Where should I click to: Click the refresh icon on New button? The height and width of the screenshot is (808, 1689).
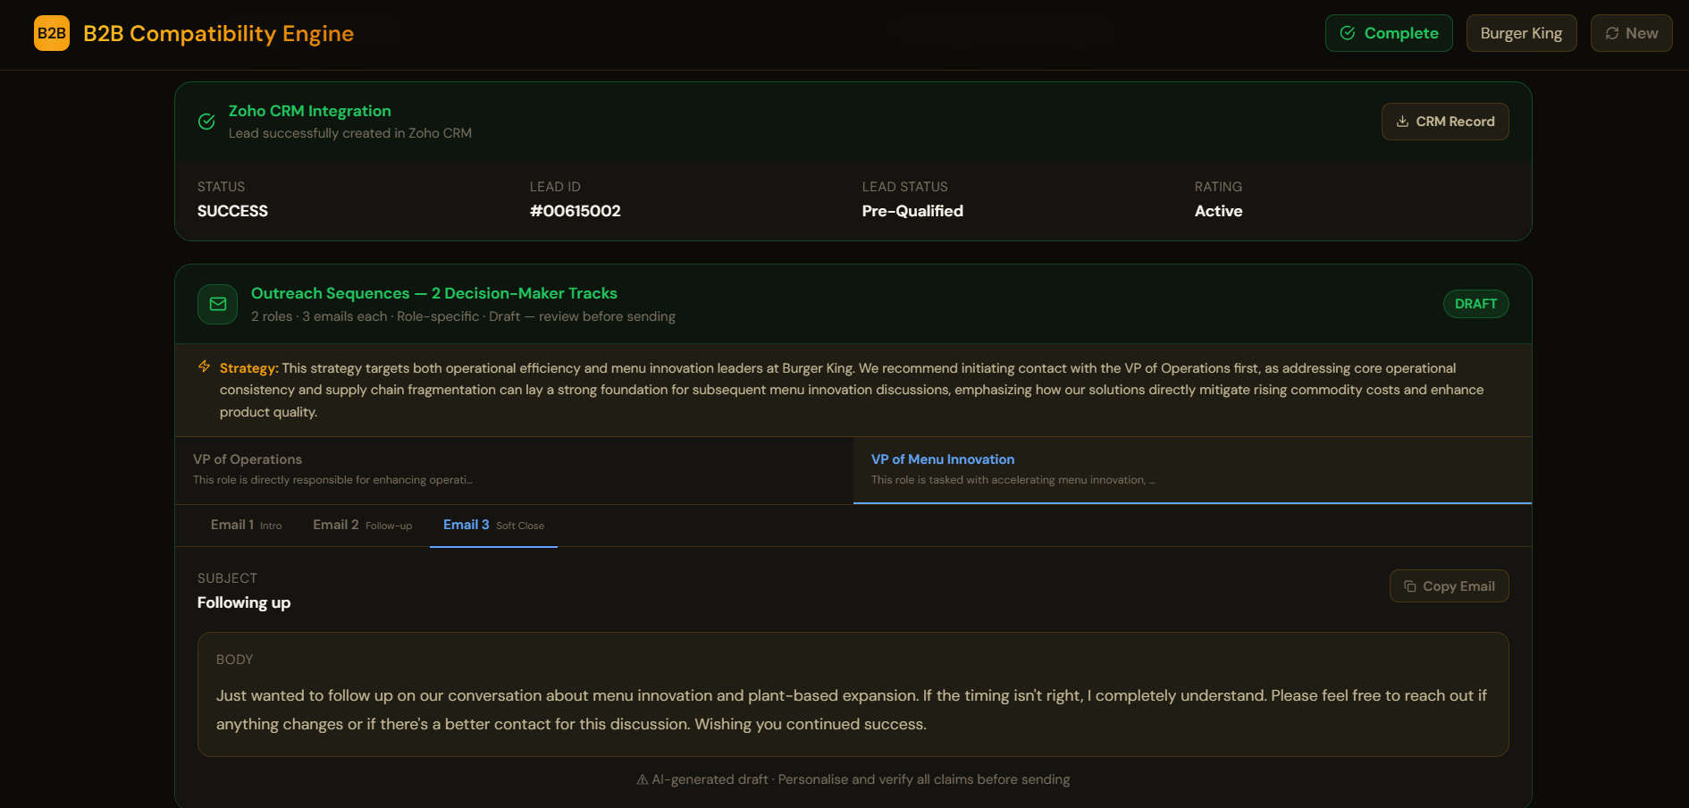(x=1612, y=33)
